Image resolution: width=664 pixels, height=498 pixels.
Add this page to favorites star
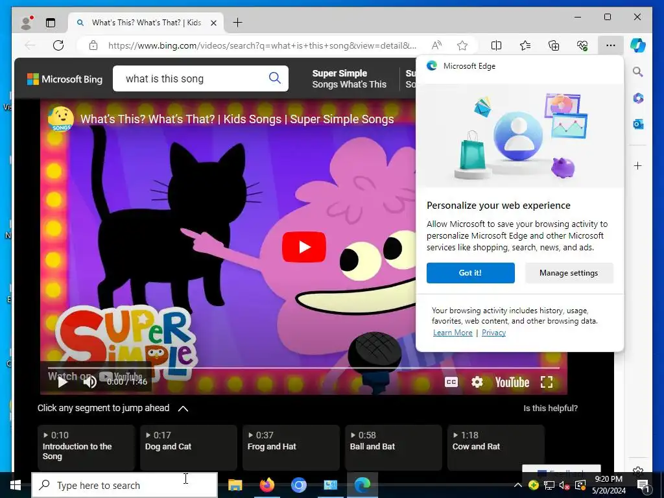[x=462, y=45]
